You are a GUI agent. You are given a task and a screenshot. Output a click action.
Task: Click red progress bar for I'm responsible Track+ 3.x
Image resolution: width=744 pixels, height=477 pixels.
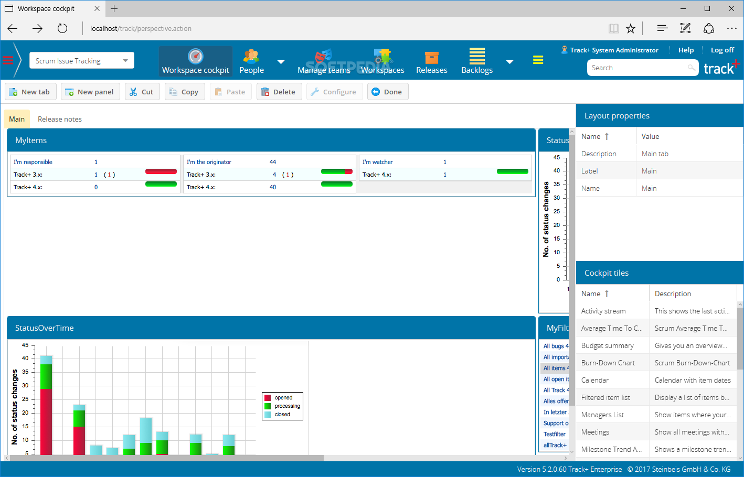(x=161, y=171)
